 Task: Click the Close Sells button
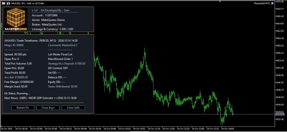click(x=73, y=108)
